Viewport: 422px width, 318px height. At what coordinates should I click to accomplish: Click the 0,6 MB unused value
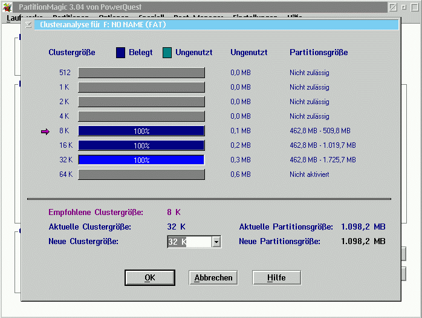pos(241,174)
